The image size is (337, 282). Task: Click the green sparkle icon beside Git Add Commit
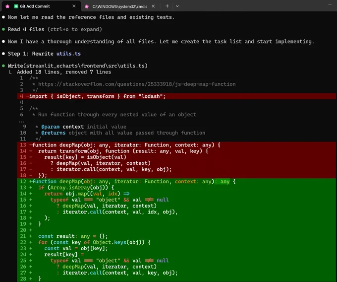click(16, 6)
